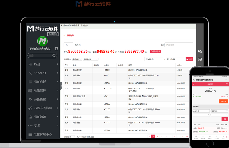Tap the red 提交 button on the phone
The height and width of the screenshot is (148, 229).
click(225, 119)
